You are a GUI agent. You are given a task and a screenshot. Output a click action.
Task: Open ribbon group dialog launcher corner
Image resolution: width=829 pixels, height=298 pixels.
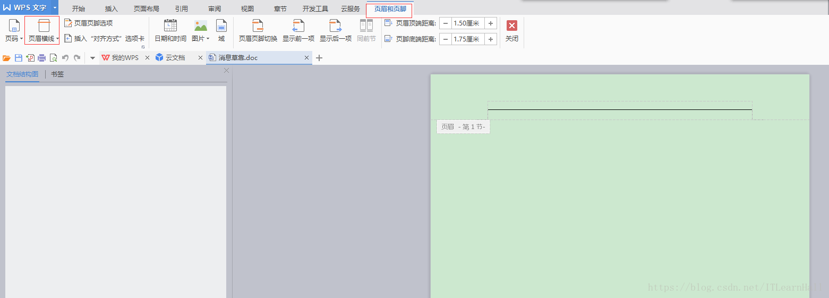143,47
